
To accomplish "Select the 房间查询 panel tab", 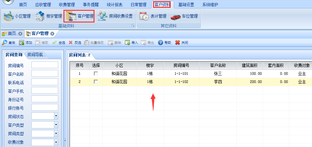I will 14,55.
